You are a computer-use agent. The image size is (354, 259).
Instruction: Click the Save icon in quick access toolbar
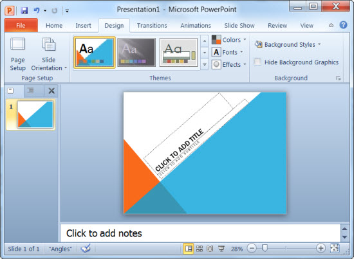24,10
